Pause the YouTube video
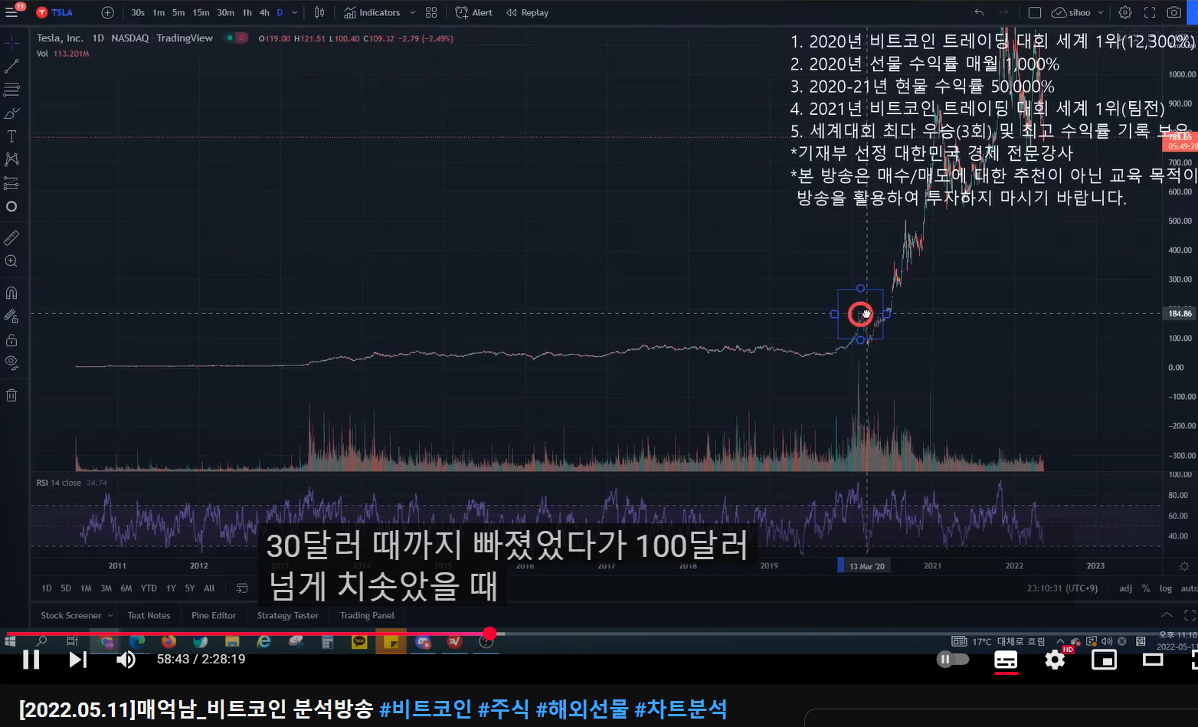Image resolution: width=1198 pixels, height=727 pixels. [31, 660]
